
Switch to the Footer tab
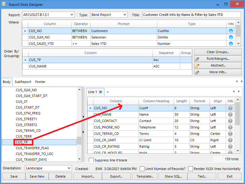40,82
